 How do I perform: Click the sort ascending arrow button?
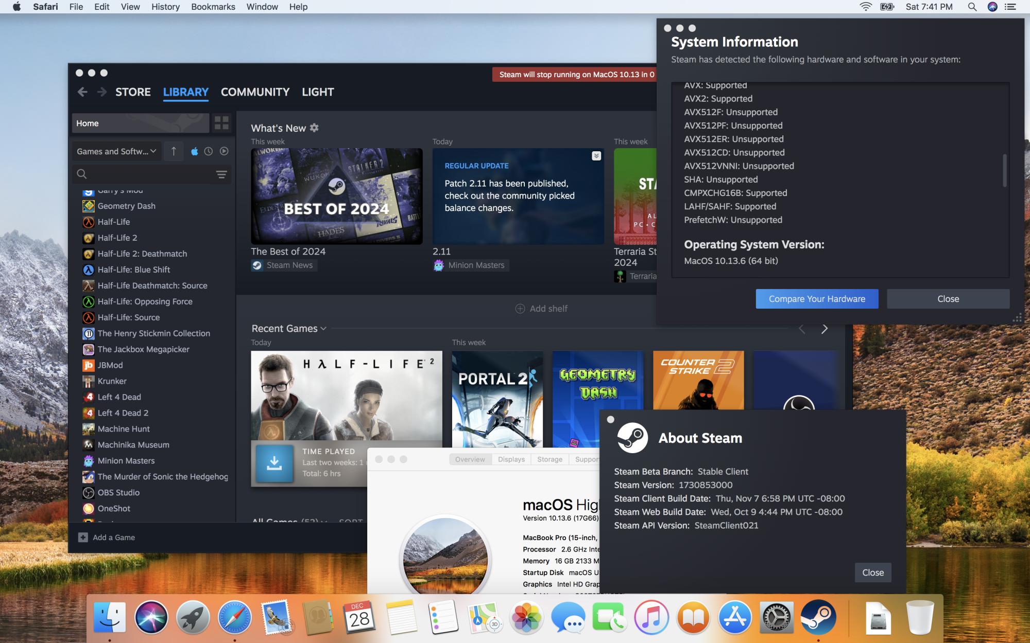pos(174,151)
